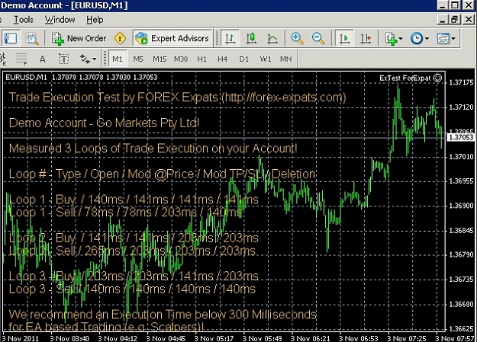Click the 1.36625 price scale label
The image size is (477, 342).
(x=461, y=328)
